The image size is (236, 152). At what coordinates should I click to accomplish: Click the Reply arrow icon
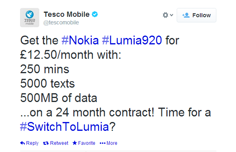coord(22,143)
